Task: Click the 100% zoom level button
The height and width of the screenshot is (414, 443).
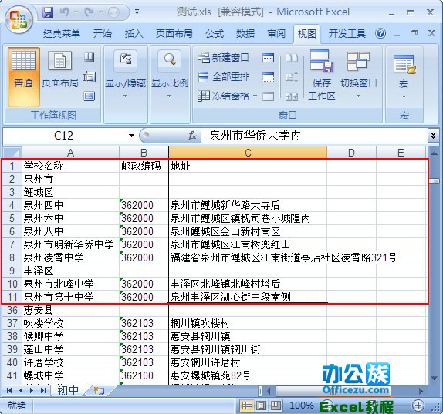Action: pyautogui.click(x=301, y=406)
